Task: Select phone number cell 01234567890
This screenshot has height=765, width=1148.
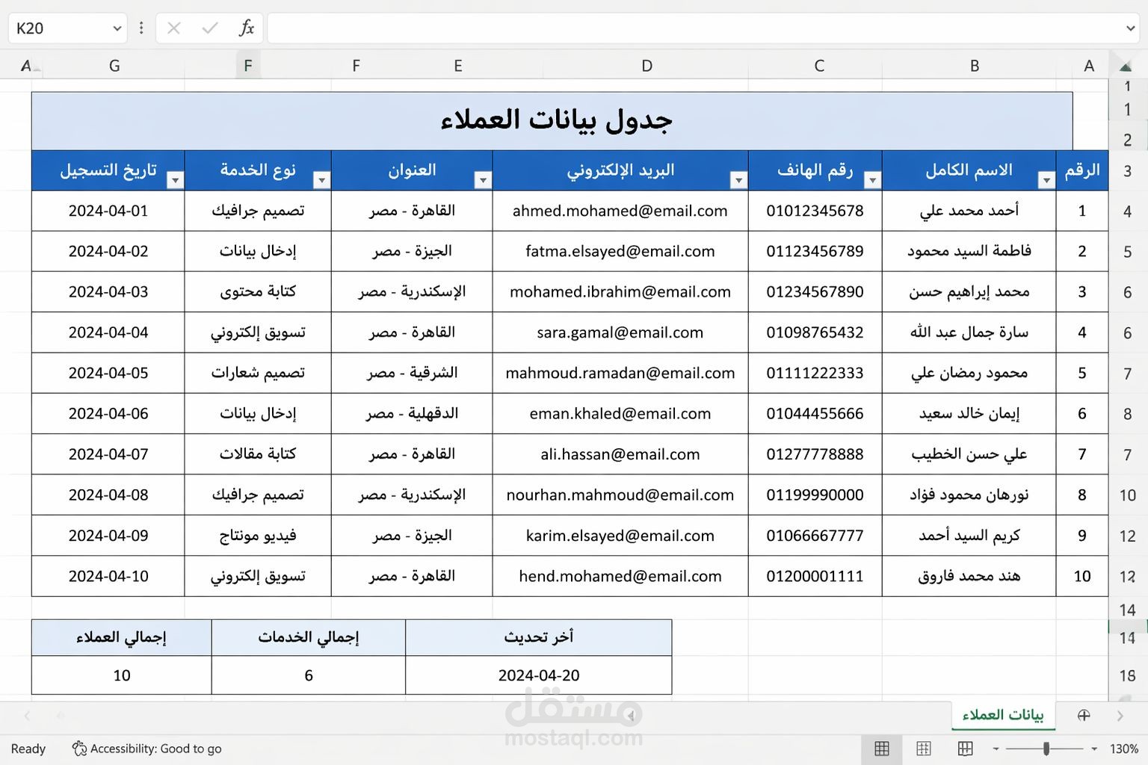Action: (x=815, y=292)
